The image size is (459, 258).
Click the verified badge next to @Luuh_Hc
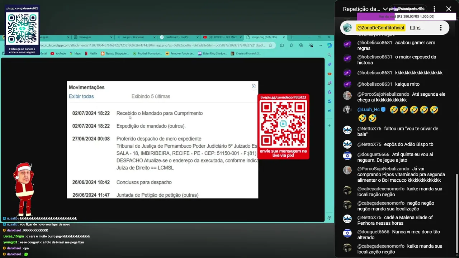[x=383, y=110]
